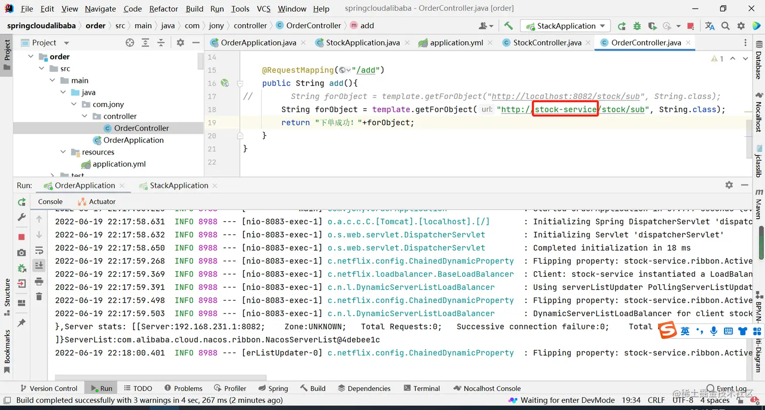Screen dimensions: 765x410
Task: Collapse the com.jony package node
Action: [x=74, y=104]
